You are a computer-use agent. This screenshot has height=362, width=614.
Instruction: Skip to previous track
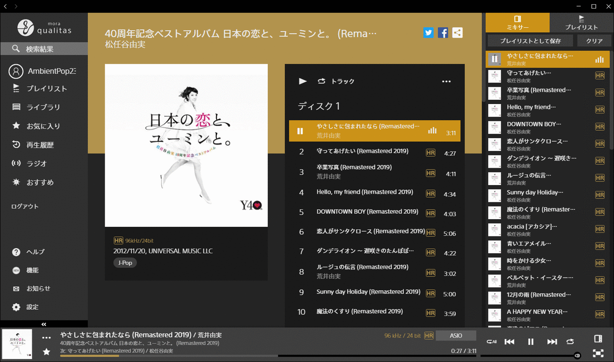point(509,341)
